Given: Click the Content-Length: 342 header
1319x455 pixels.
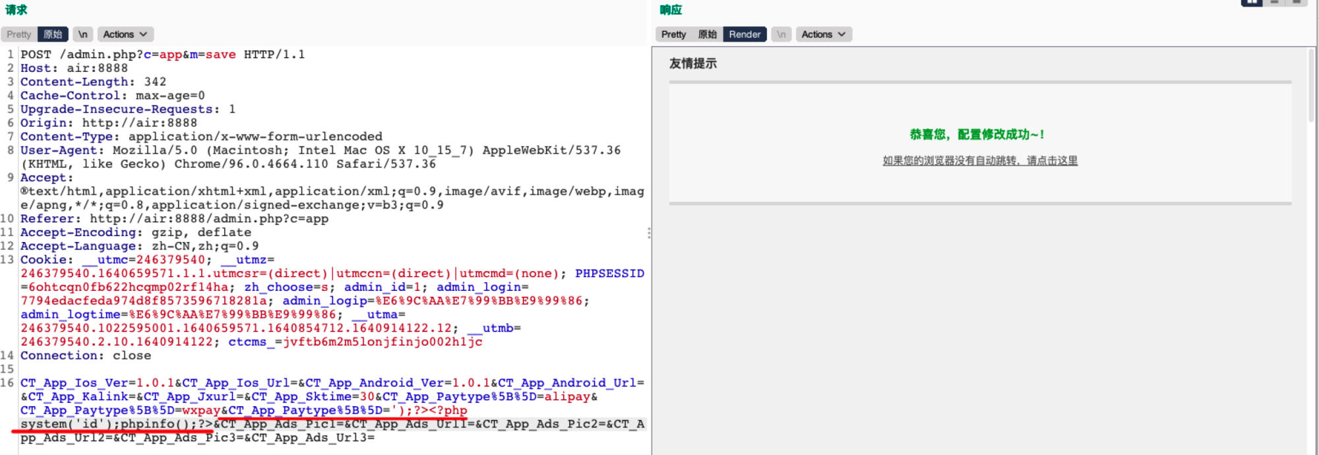Looking at the screenshot, I should 93,82.
